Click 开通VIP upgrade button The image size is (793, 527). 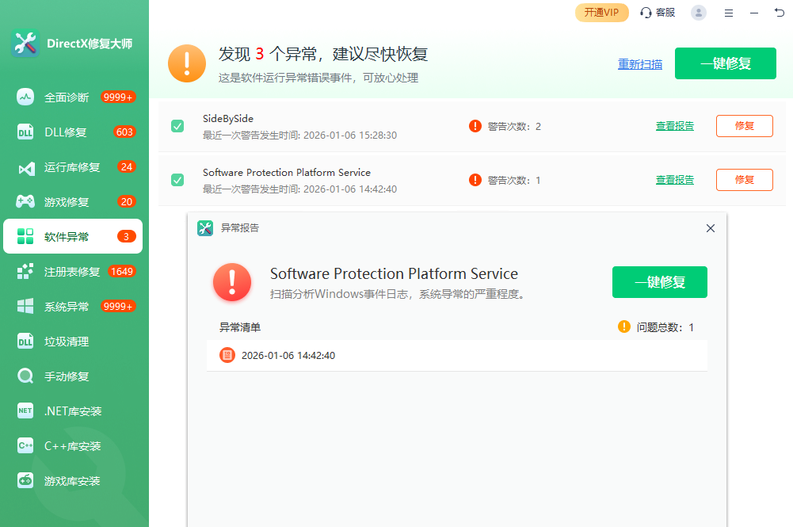click(x=602, y=13)
